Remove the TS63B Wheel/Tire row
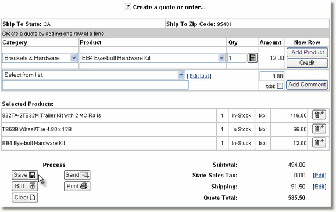This screenshot has width=336, height=212. click(x=319, y=129)
